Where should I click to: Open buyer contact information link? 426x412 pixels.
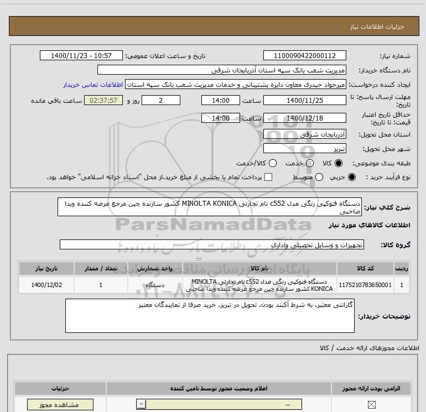coord(93,85)
